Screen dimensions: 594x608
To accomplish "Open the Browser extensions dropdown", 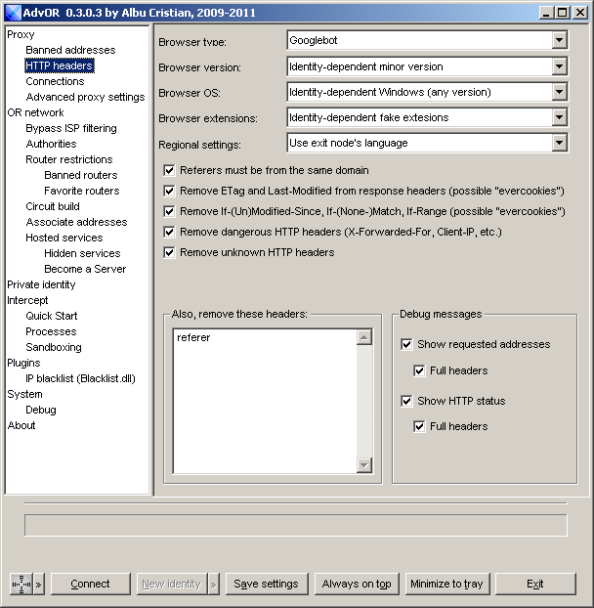I will [x=559, y=117].
